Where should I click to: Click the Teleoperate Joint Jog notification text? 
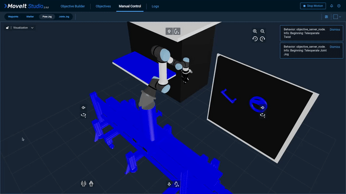304,51
